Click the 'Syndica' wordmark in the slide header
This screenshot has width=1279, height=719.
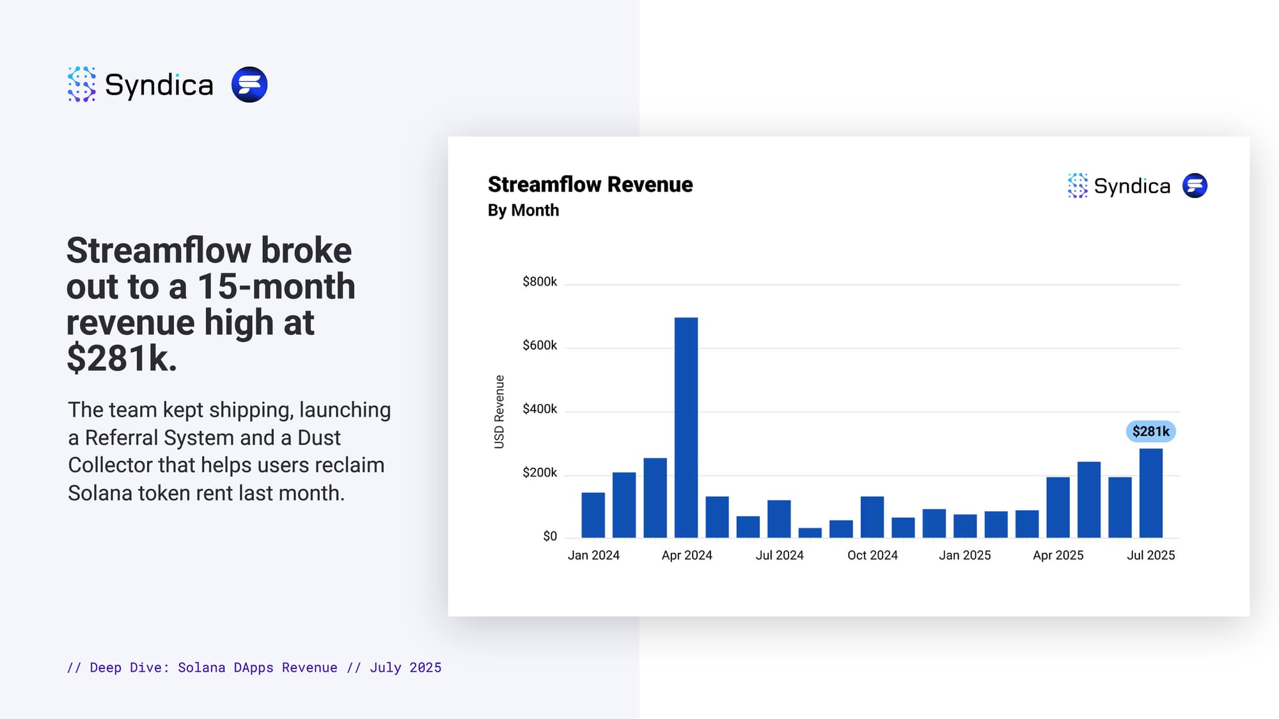click(x=159, y=85)
